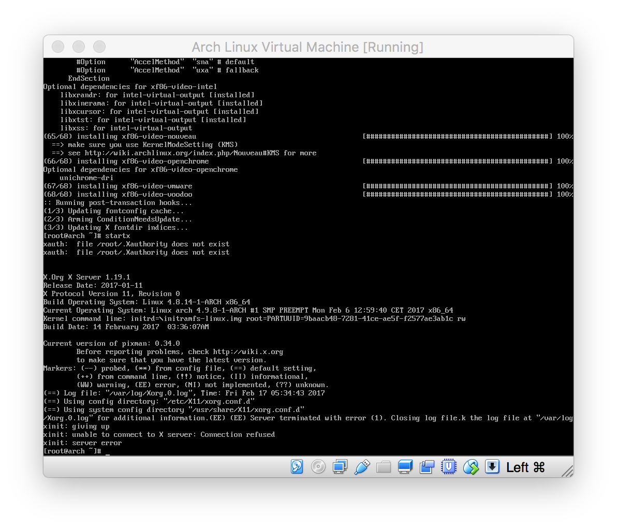Click 'make sure you use KernelModeSetting' line
This screenshot has height=529, width=617.
click(145, 145)
